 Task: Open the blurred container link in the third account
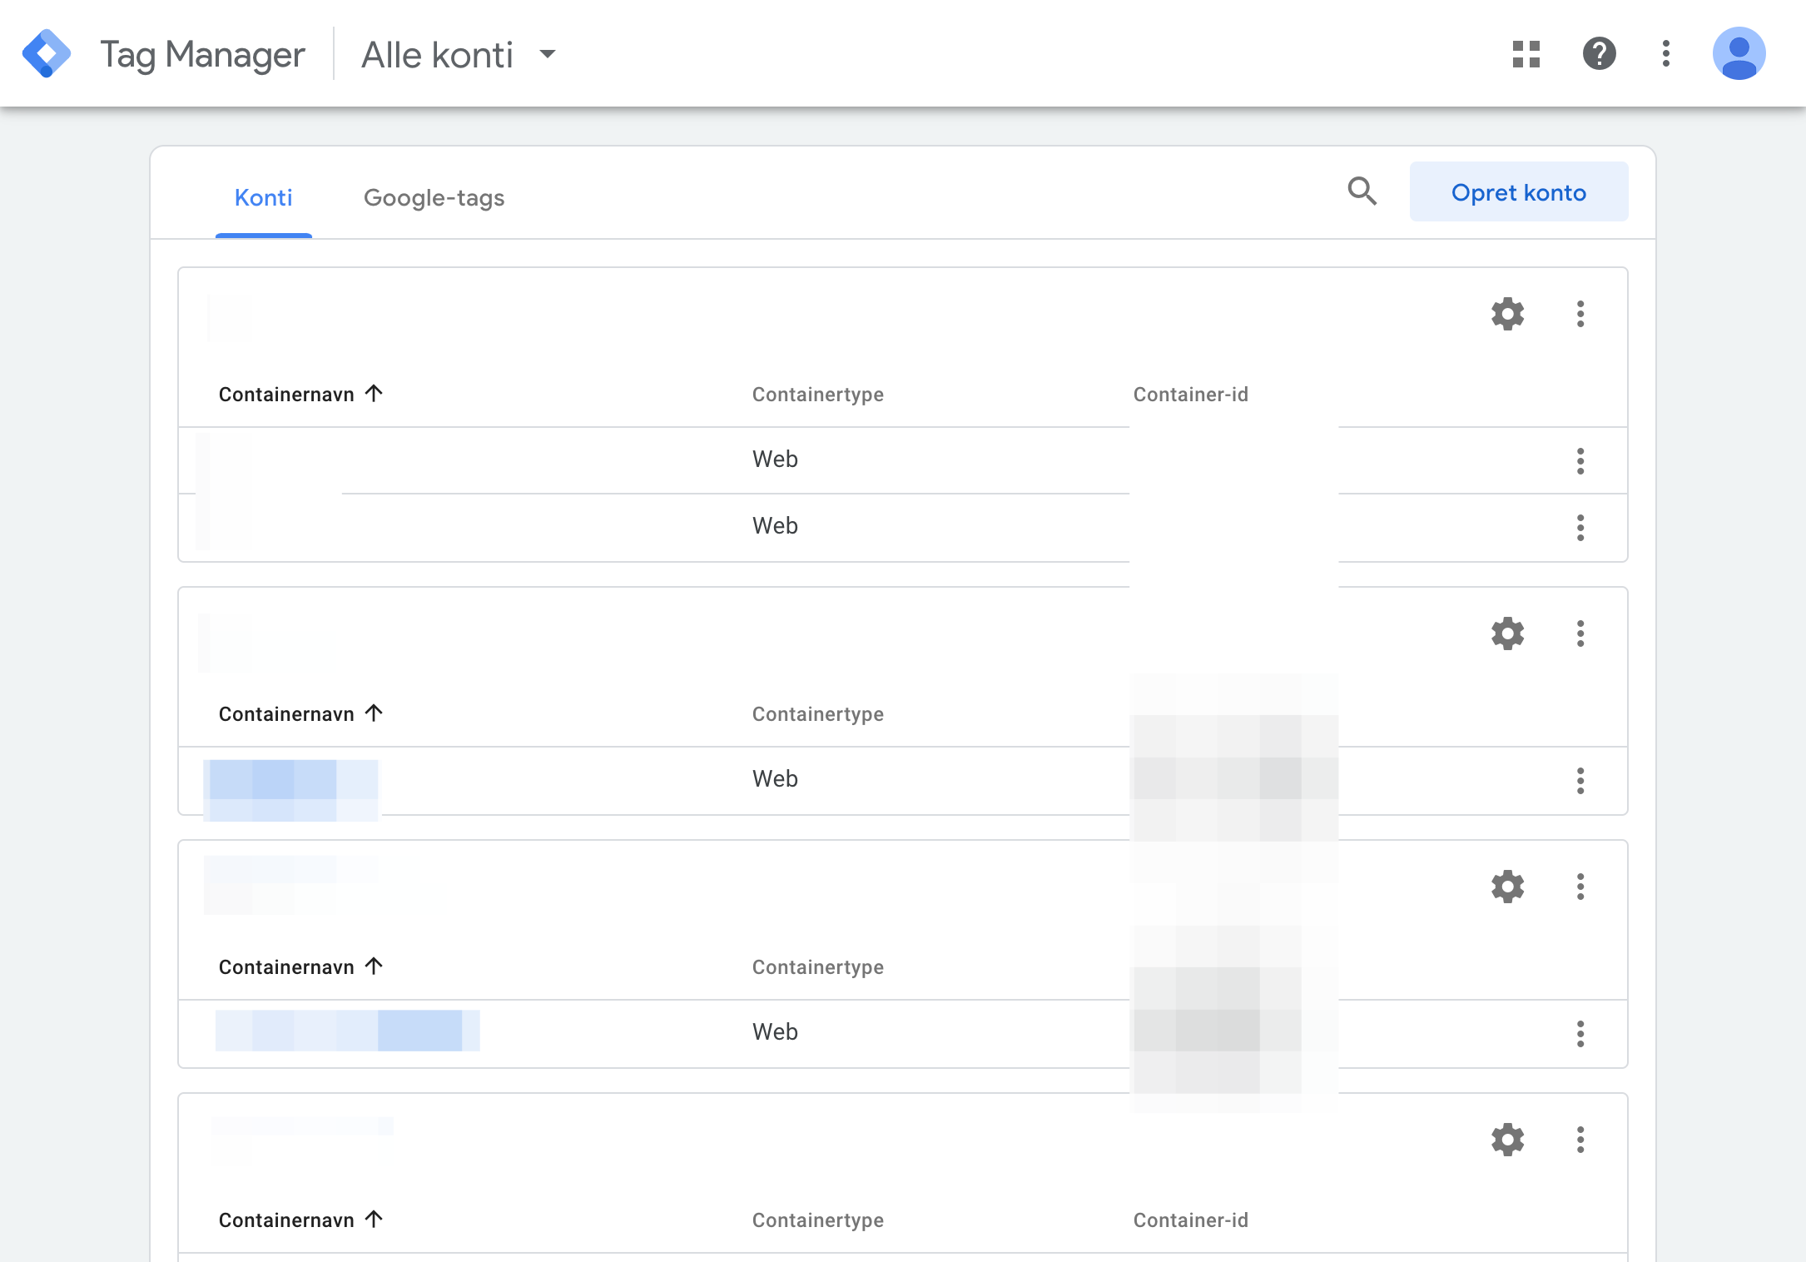point(347,1031)
